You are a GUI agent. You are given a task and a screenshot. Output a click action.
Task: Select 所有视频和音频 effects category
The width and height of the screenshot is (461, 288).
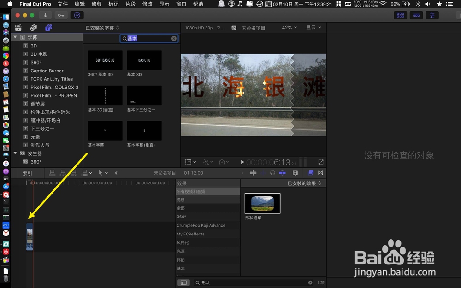click(x=208, y=191)
